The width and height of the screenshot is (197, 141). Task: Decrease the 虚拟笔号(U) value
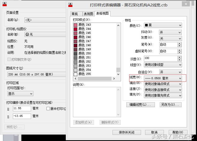point(180,53)
